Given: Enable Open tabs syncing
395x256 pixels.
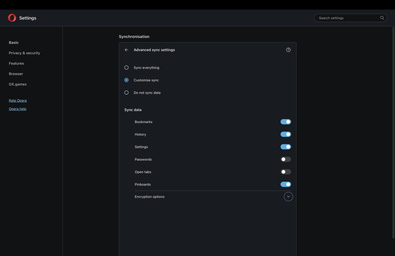Looking at the screenshot, I should [x=285, y=172].
